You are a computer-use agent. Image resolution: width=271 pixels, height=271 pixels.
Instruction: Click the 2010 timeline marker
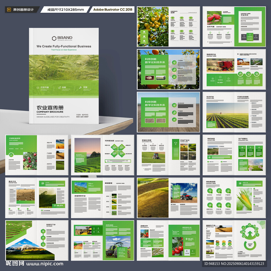pos(107,196)
